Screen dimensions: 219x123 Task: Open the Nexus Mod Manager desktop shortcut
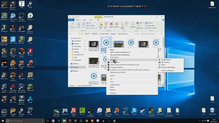point(108,112)
